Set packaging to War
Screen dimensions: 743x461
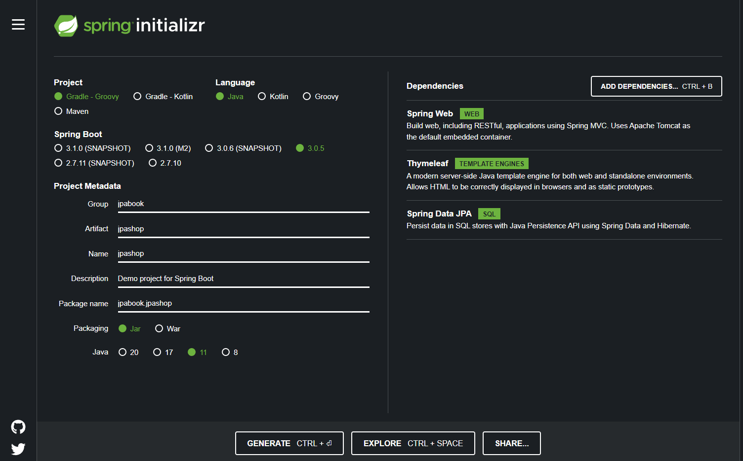[167, 329]
